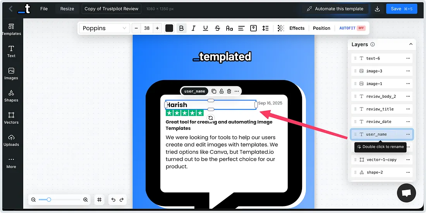Open the vertical alignment option
This screenshot has height=213, width=426.
(253, 28)
